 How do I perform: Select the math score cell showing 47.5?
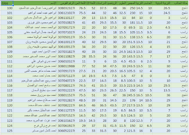(112, 66)
